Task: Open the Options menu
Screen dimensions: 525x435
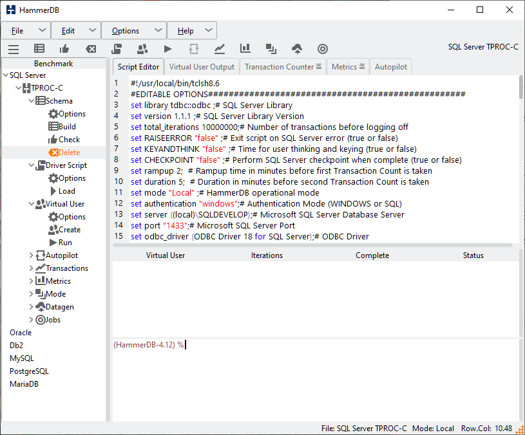Action: pos(134,31)
